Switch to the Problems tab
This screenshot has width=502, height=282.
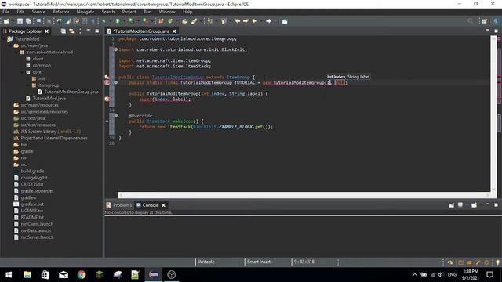(118, 205)
